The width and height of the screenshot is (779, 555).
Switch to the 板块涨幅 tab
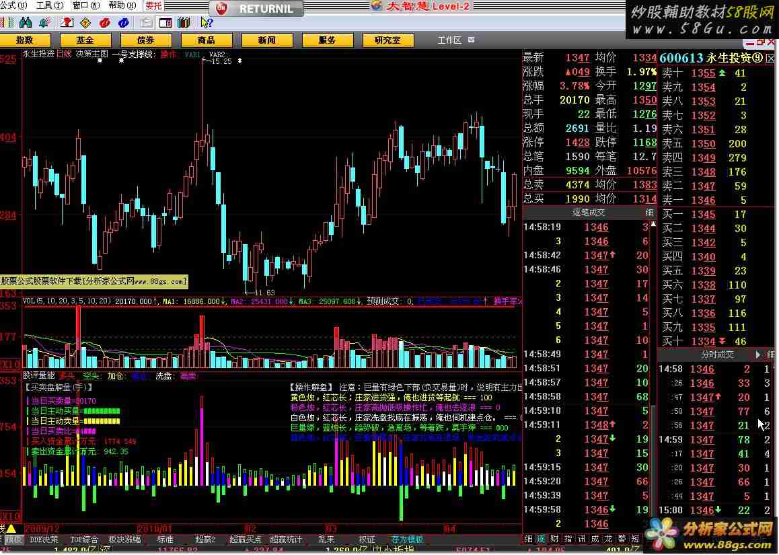tap(124, 540)
